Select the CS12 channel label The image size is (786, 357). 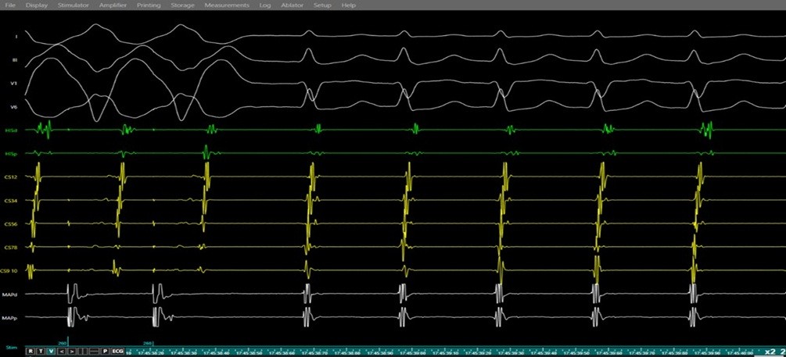(11, 177)
